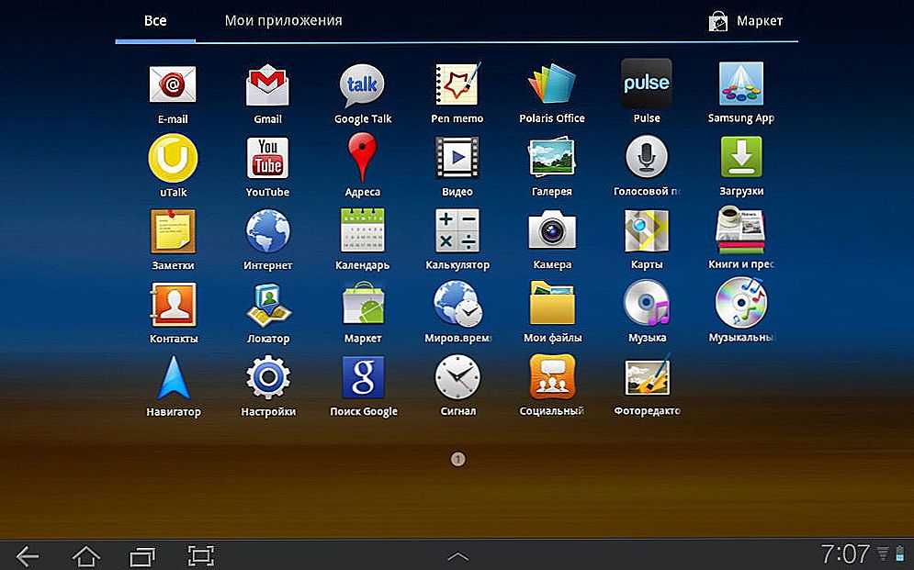Launch the Pulse news app

(646, 84)
